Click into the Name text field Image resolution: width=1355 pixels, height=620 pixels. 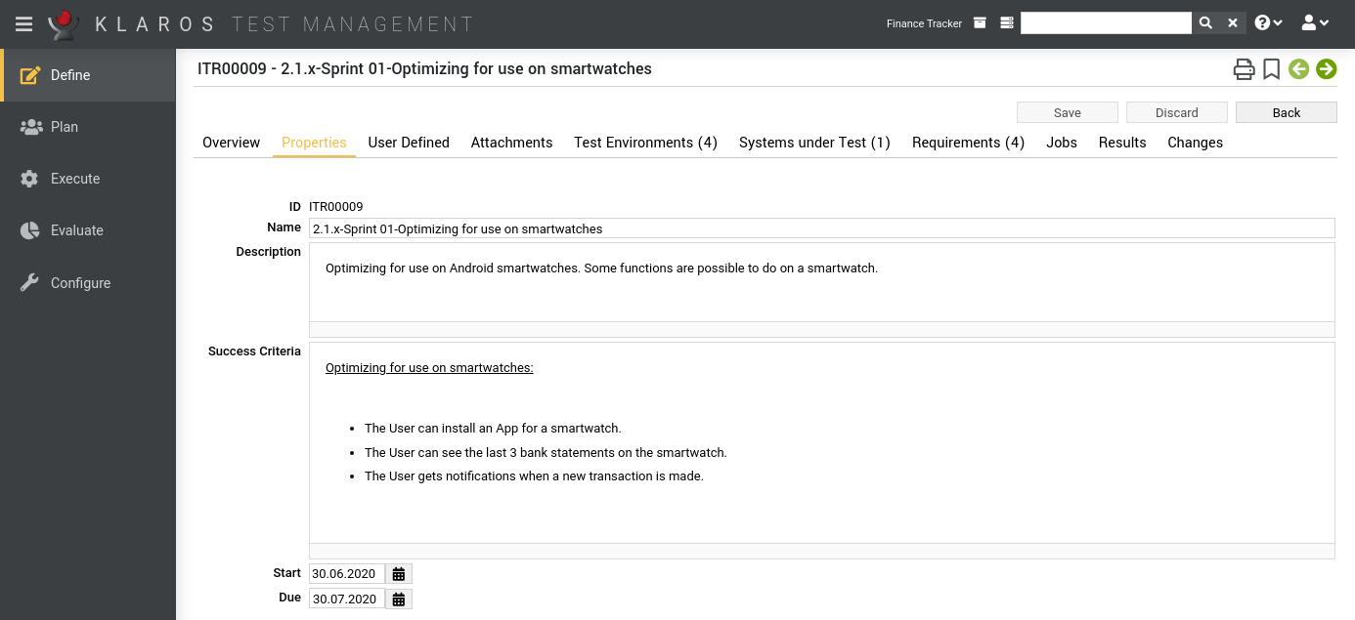coord(821,228)
